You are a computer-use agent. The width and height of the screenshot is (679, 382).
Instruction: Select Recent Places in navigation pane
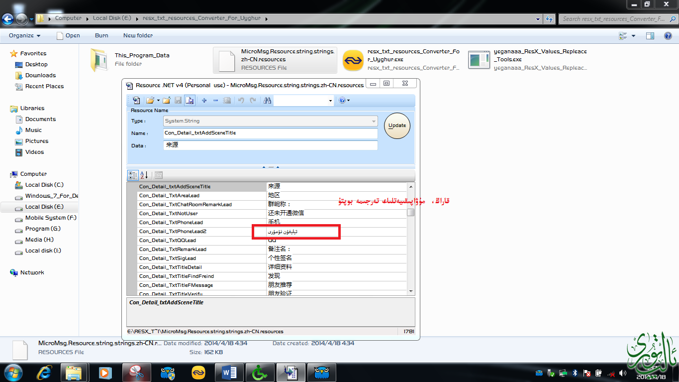click(x=44, y=87)
